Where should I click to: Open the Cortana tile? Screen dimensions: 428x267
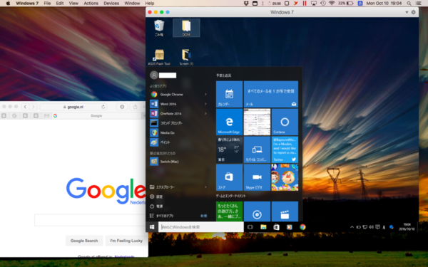(285, 122)
